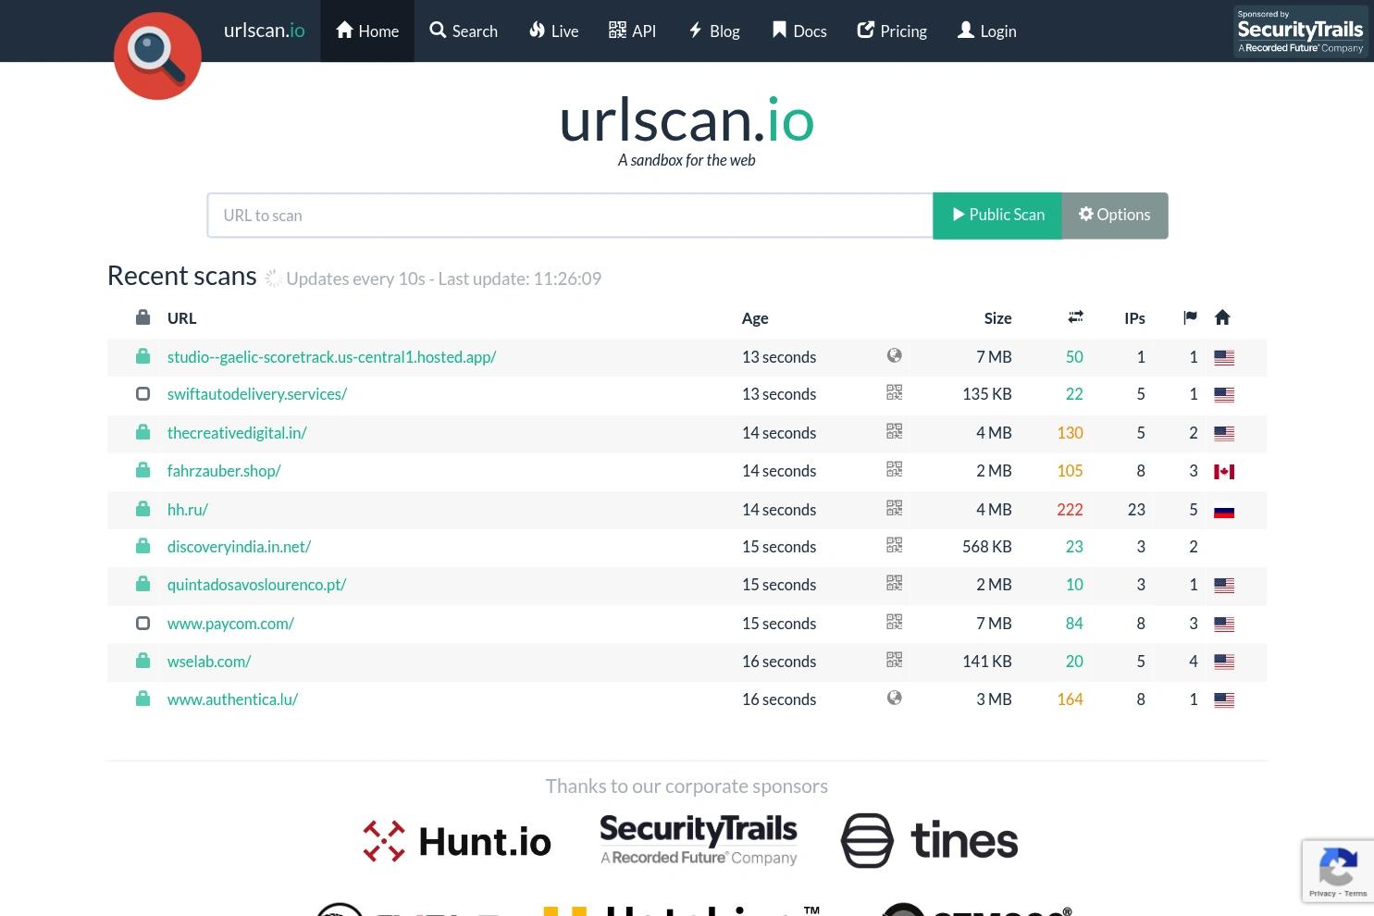Viewport: 1374px width, 916px height.
Task: Click the globe icon in www.authentica.lu row
Action: pos(894,698)
